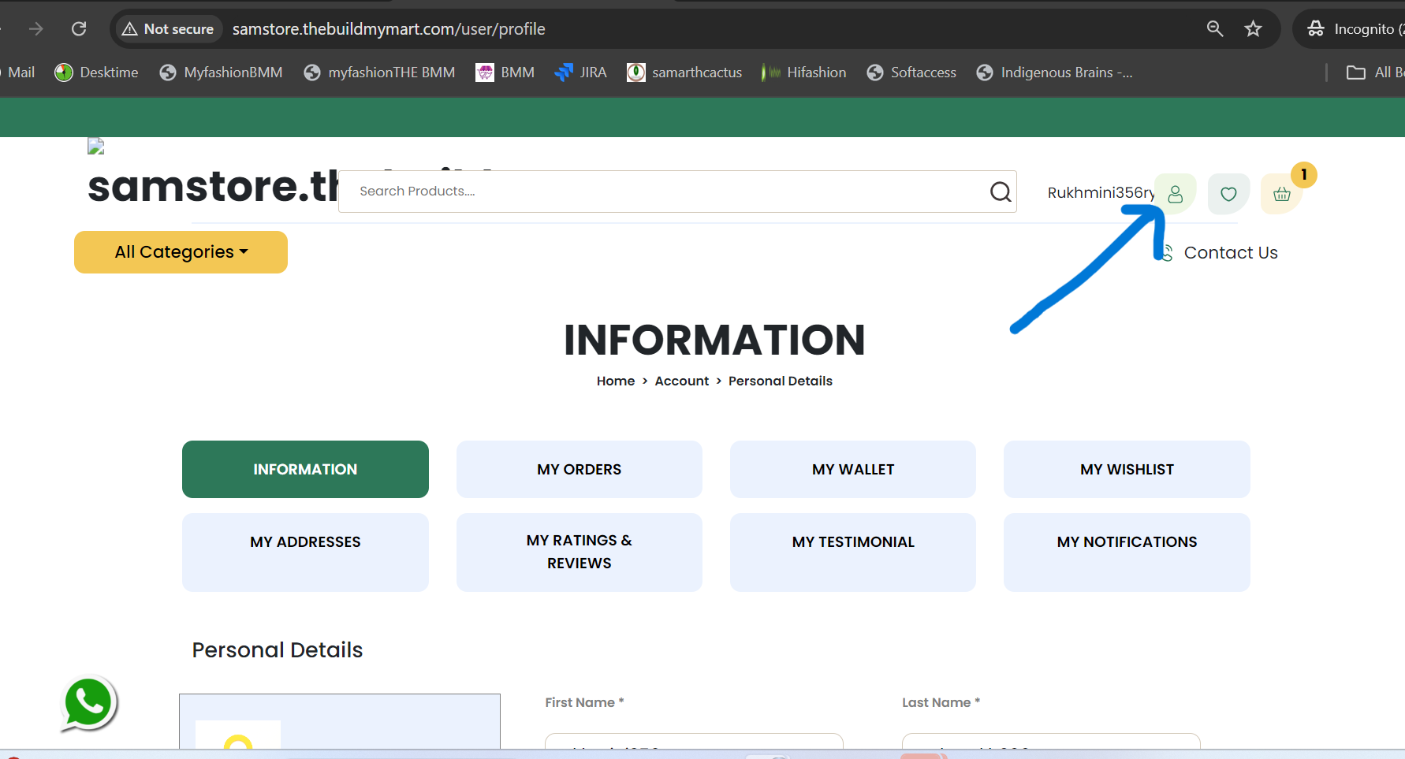Open WhatsApp chat floating icon
Viewport: 1405px width, 759px height.
[x=88, y=703]
